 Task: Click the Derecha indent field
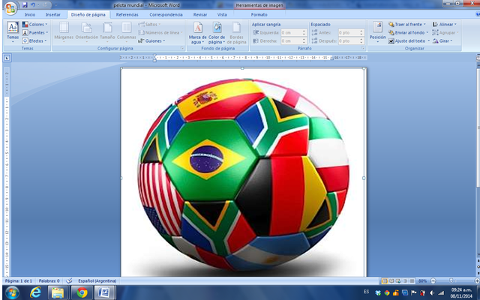tap(293, 40)
